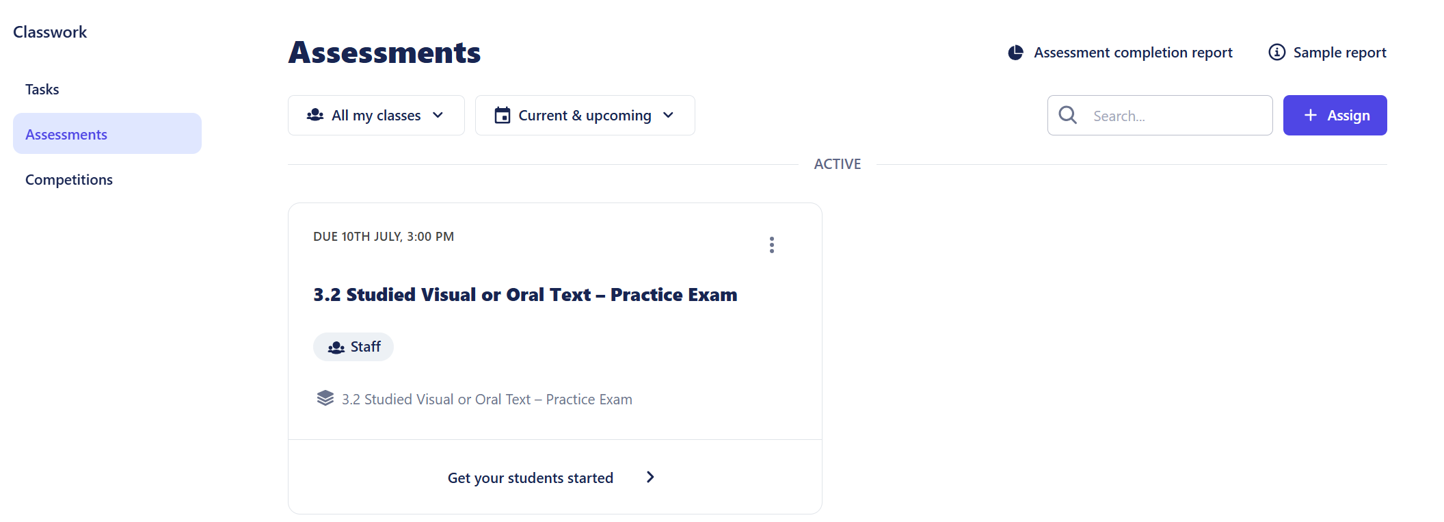The height and width of the screenshot is (522, 1444).
Task: Open Competitions in the sidebar
Action: [x=69, y=180]
